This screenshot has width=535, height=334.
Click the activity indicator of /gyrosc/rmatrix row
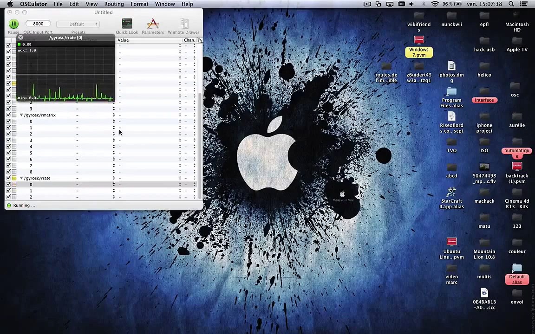click(x=14, y=115)
